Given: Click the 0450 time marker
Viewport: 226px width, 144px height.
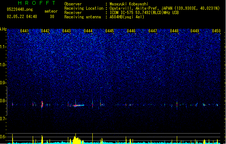Looking at the screenshot, I should click(x=216, y=31).
